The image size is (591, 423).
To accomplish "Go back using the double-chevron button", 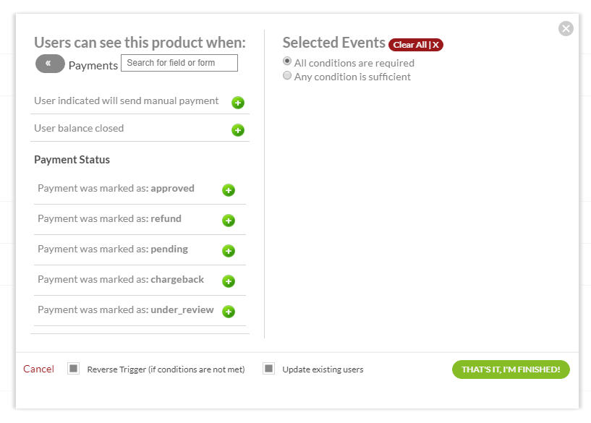I will point(50,64).
